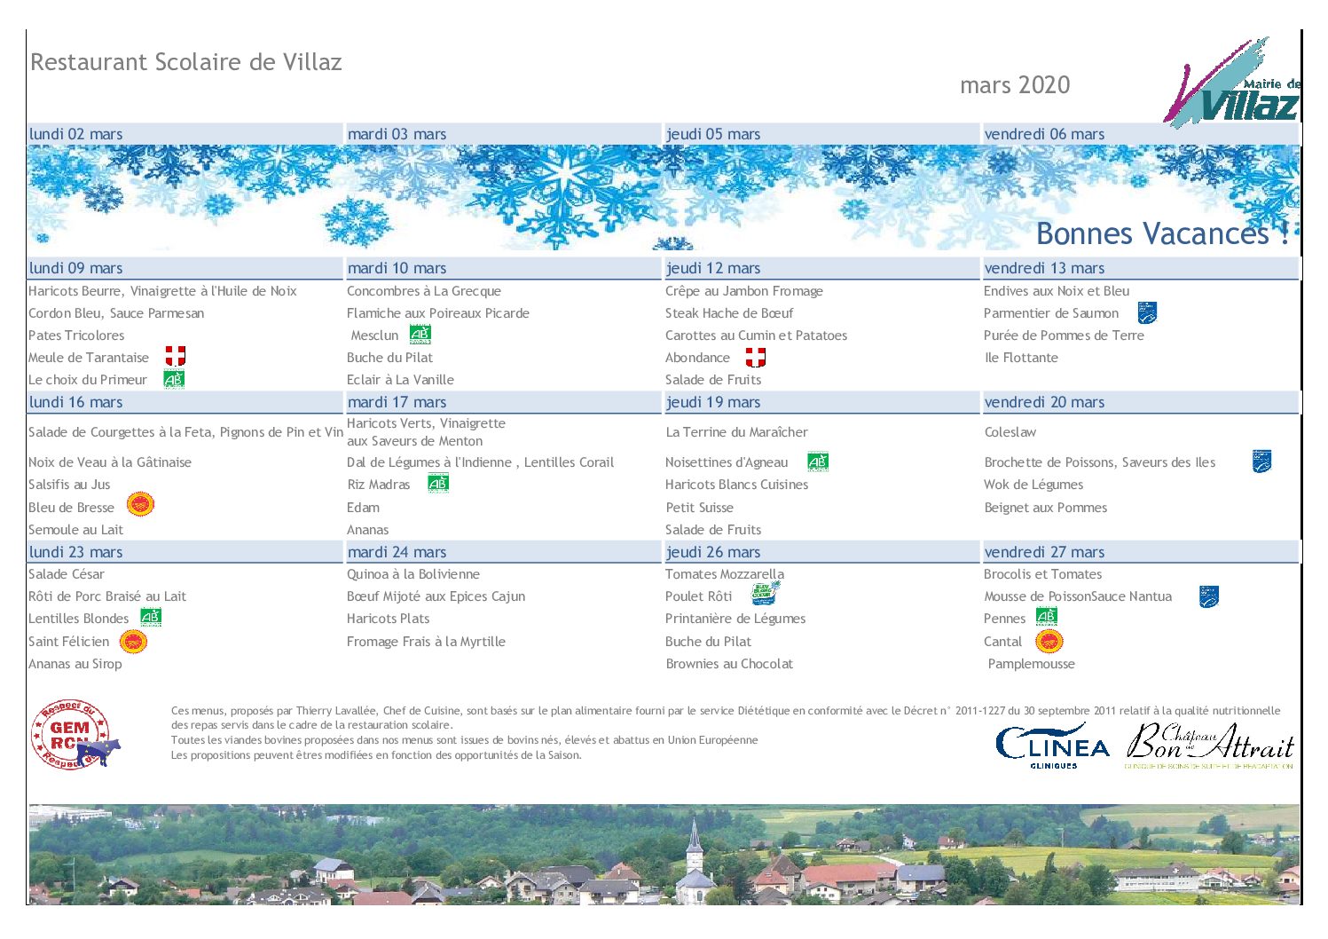Select the 'lundi 23 mars' day header
This screenshot has height=939, width=1328.
click(185, 552)
